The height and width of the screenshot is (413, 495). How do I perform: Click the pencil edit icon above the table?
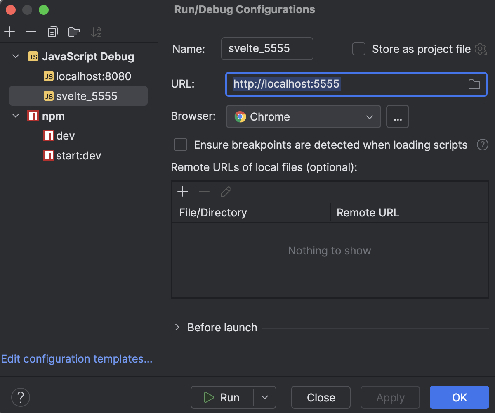click(226, 191)
